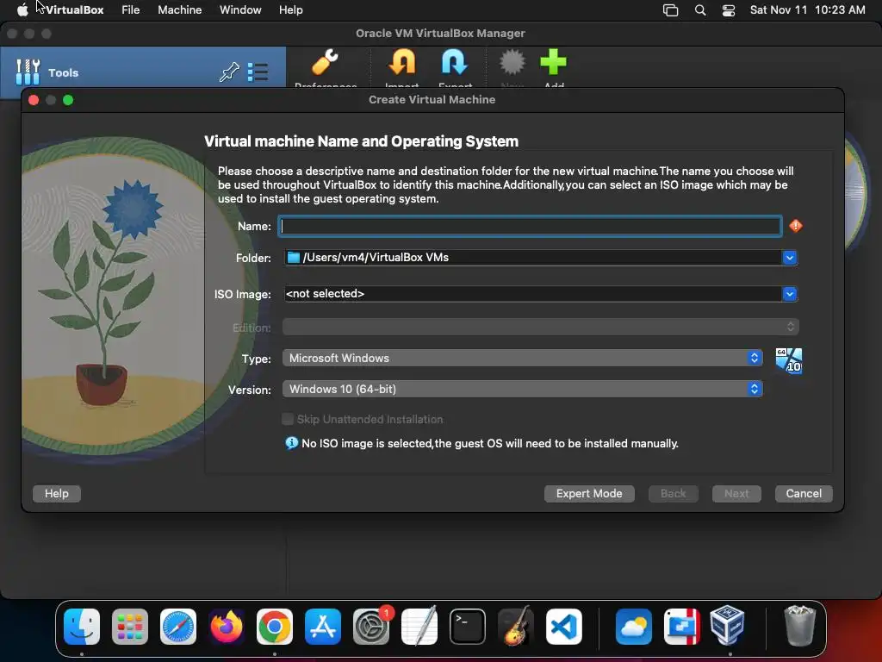The image size is (882, 662).
Task: Click the Help button in dialog
Action: [56, 494]
